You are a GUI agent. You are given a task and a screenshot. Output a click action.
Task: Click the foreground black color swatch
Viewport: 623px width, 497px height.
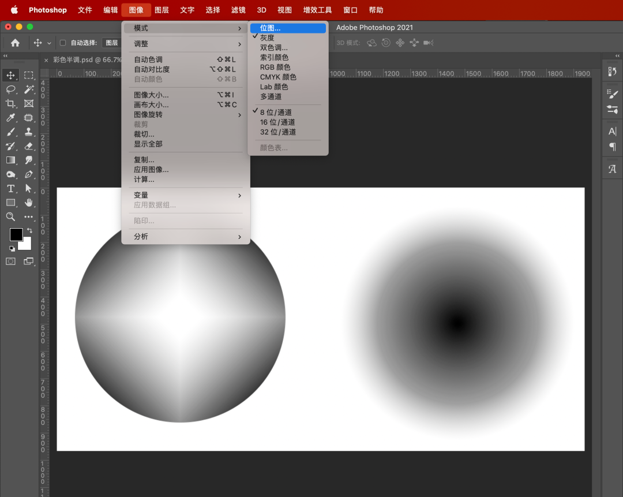pos(16,234)
